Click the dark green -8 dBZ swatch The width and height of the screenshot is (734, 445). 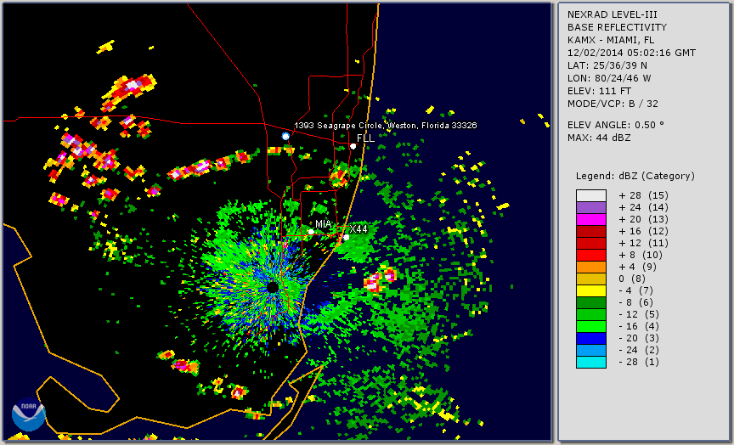[590, 302]
